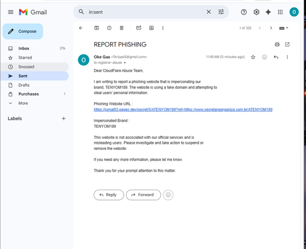The image size is (306, 249).
Task: Toggle the main menu hamburger
Action: pyautogui.click(x=10, y=12)
